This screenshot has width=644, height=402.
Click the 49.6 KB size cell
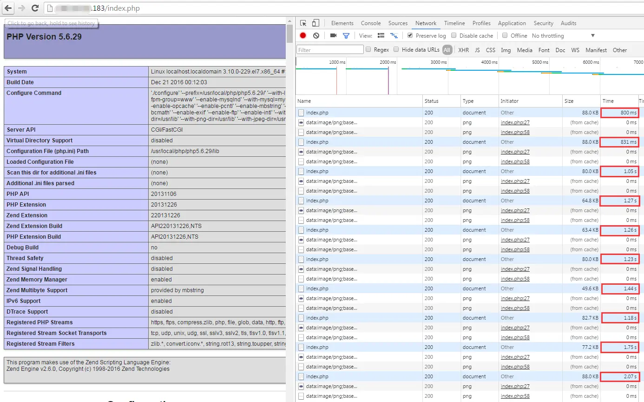pos(581,288)
